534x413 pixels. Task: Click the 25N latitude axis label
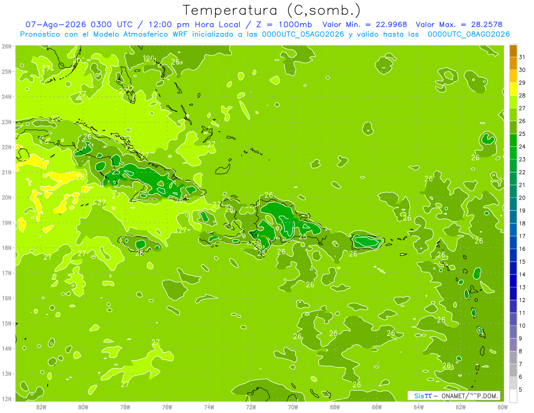click(7, 71)
